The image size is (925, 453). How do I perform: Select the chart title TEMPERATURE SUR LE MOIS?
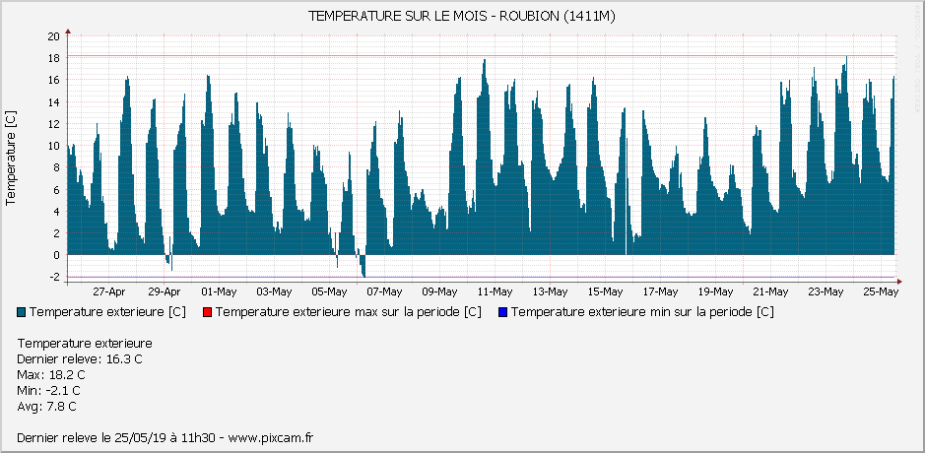[463, 17]
